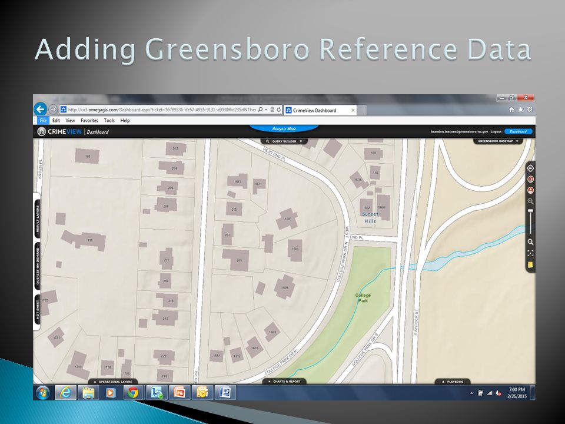
Task: Open the Favorites menu
Action: 89,120
